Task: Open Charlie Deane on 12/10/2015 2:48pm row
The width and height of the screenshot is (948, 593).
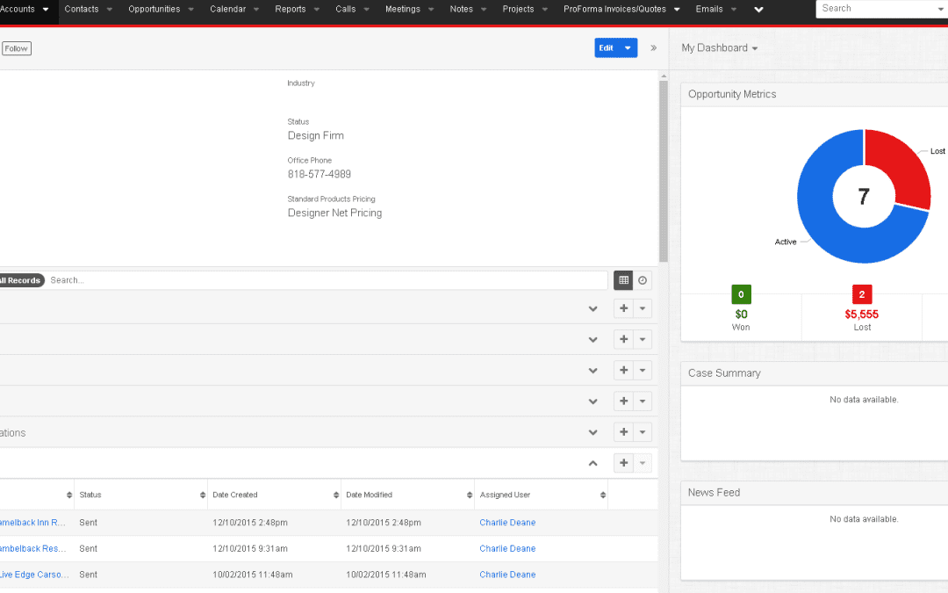Action: point(507,523)
